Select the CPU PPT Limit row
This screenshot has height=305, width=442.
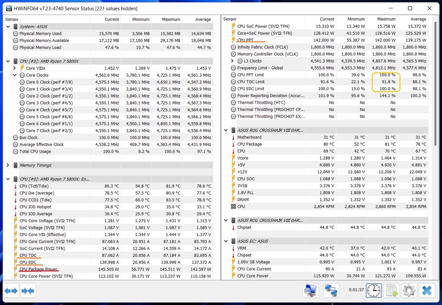[325, 75]
